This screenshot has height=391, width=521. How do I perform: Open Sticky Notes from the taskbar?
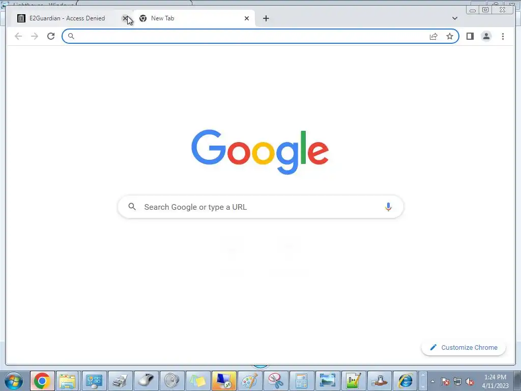click(197, 381)
